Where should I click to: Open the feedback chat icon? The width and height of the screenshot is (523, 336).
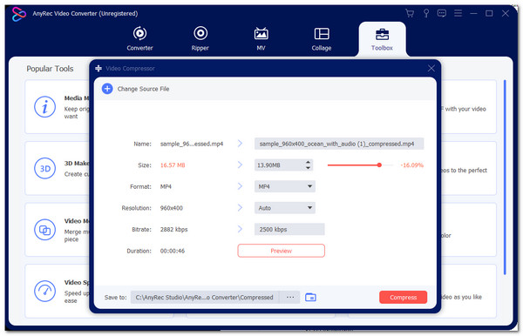coord(442,13)
